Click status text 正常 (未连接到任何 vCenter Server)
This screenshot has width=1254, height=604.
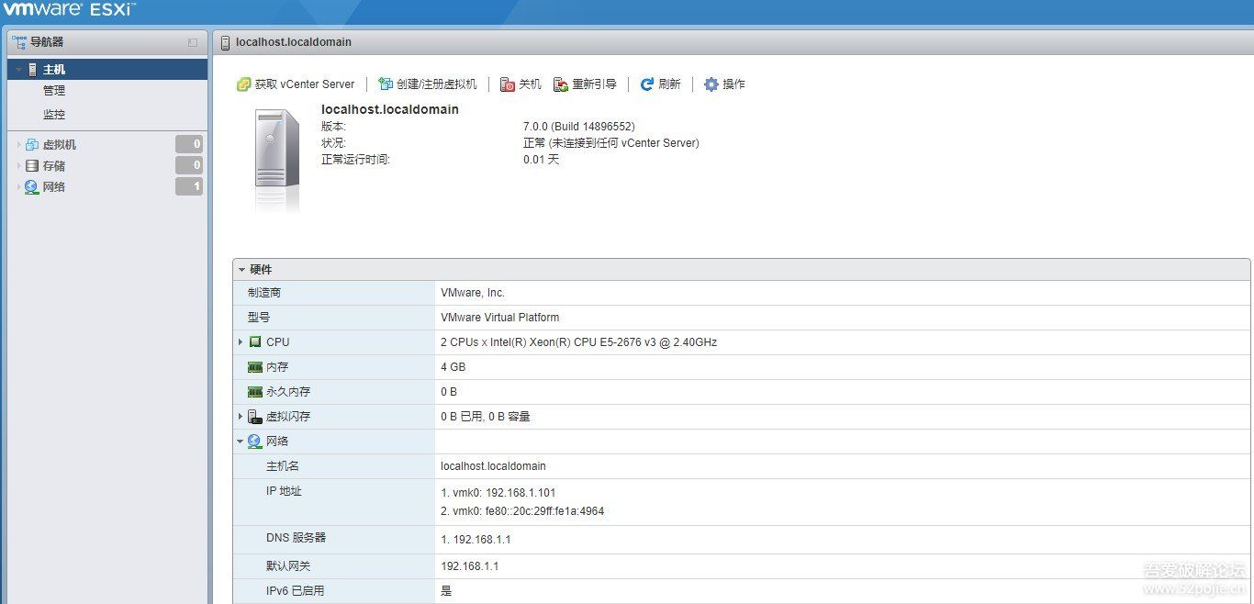[x=611, y=143]
